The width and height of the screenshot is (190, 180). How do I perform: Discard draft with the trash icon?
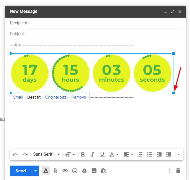tap(178, 171)
